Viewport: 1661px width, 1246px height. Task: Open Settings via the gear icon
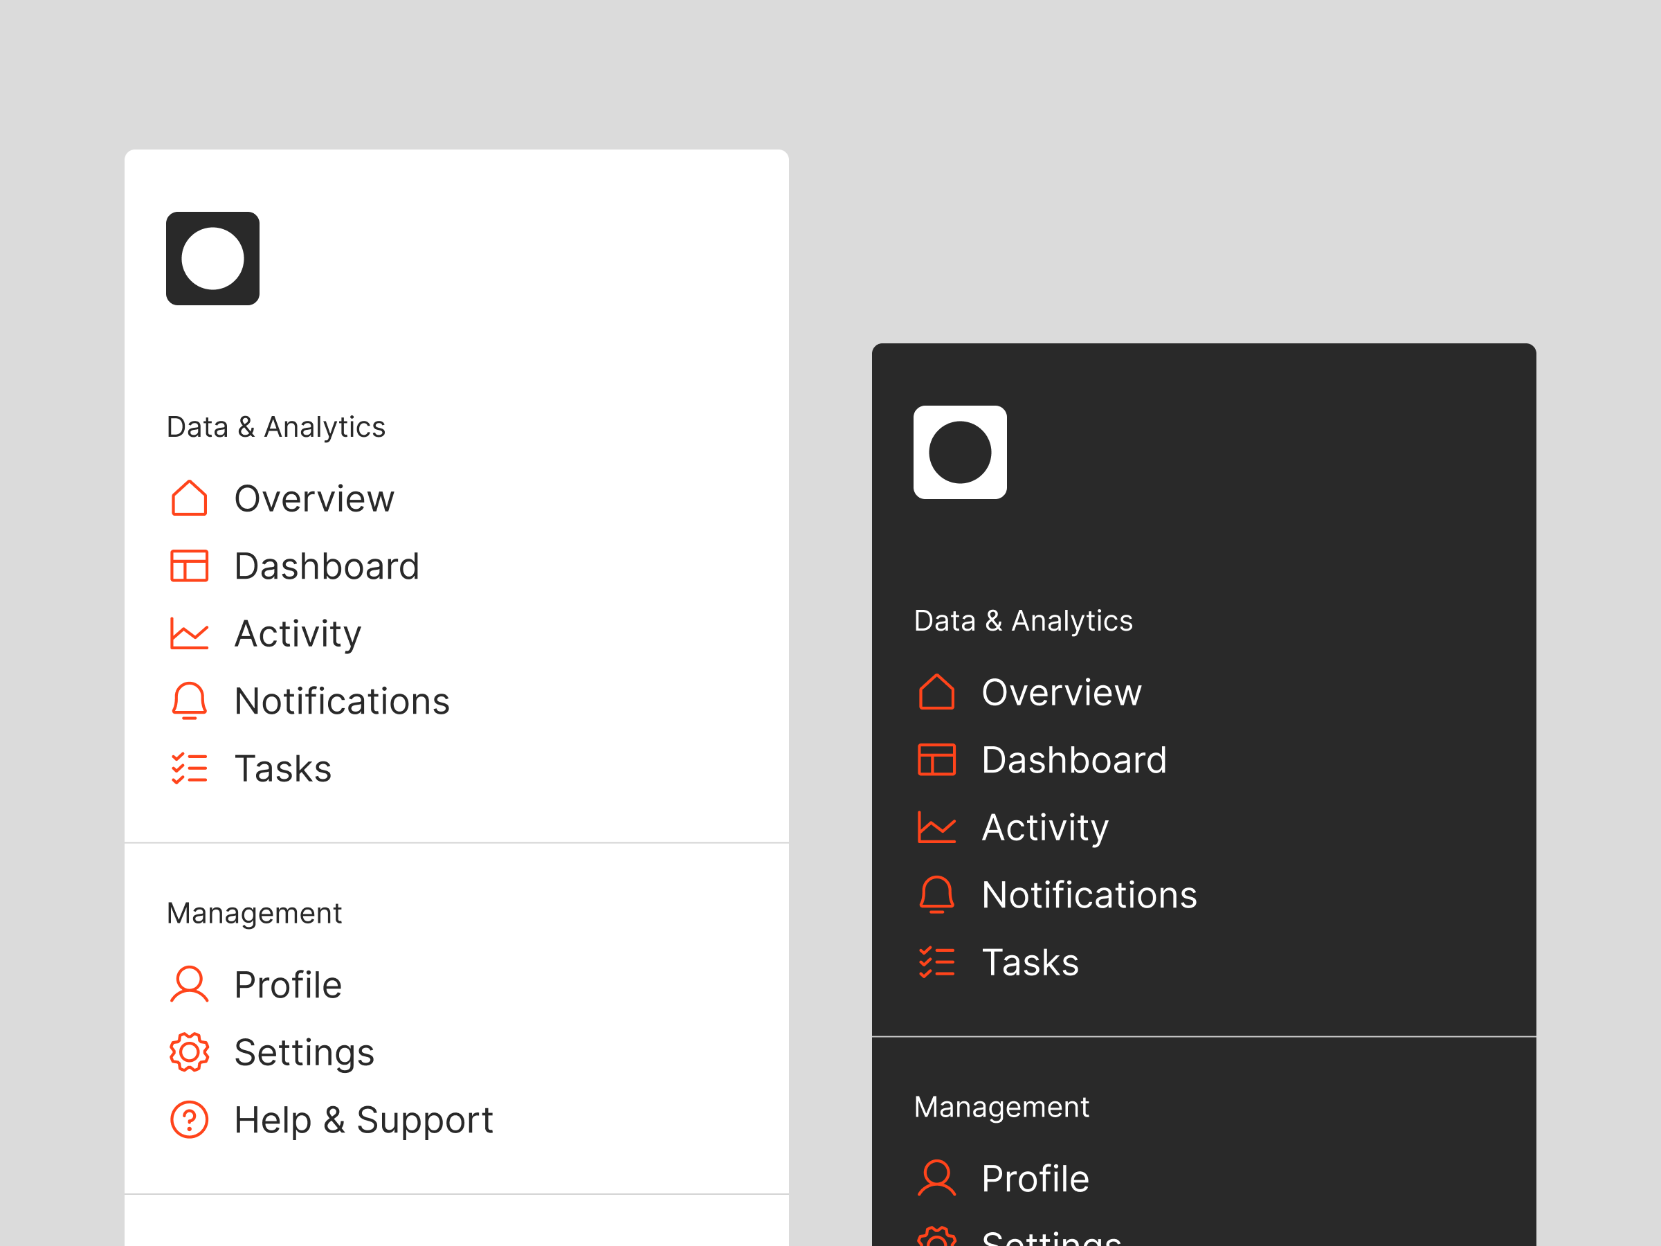(x=189, y=1051)
